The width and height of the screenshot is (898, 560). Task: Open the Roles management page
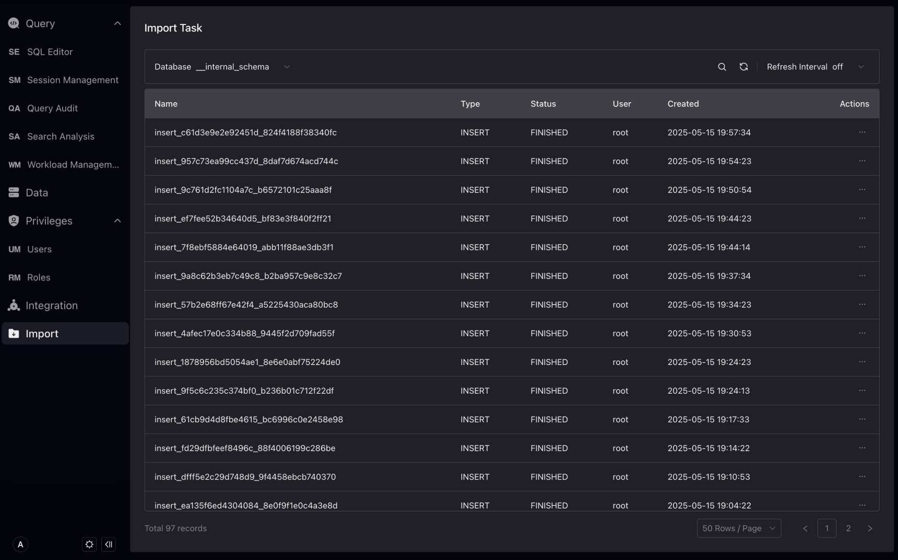(38, 277)
